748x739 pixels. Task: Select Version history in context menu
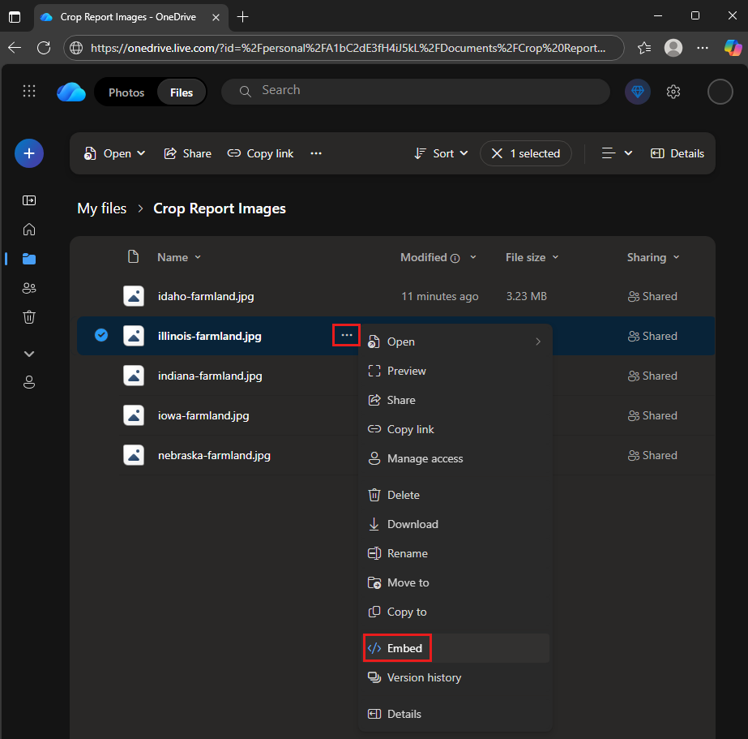(x=424, y=677)
